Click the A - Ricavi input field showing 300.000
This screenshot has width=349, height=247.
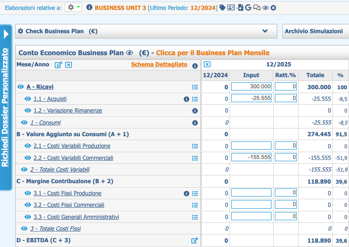point(251,87)
